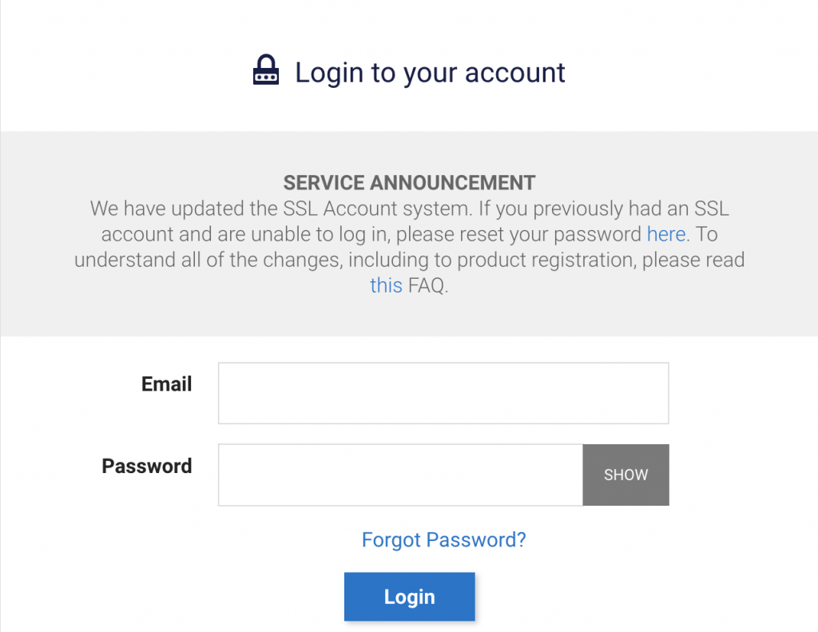
Task: Click the 'Login to your account' heading
Action: 430,73
